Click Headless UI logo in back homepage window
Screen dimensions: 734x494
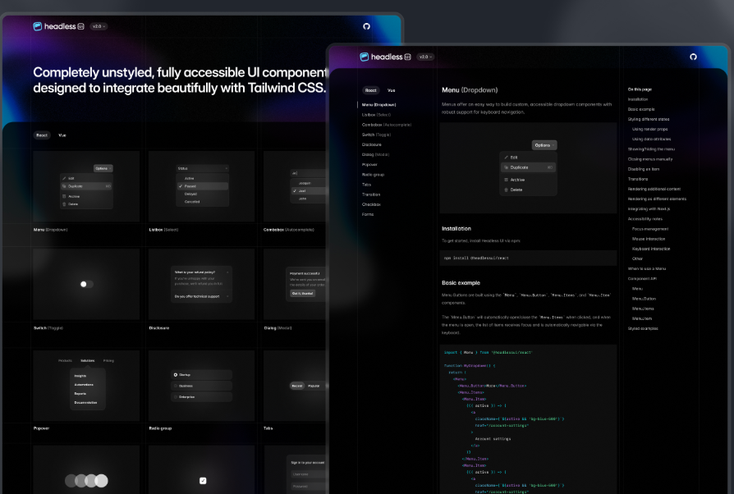point(58,26)
